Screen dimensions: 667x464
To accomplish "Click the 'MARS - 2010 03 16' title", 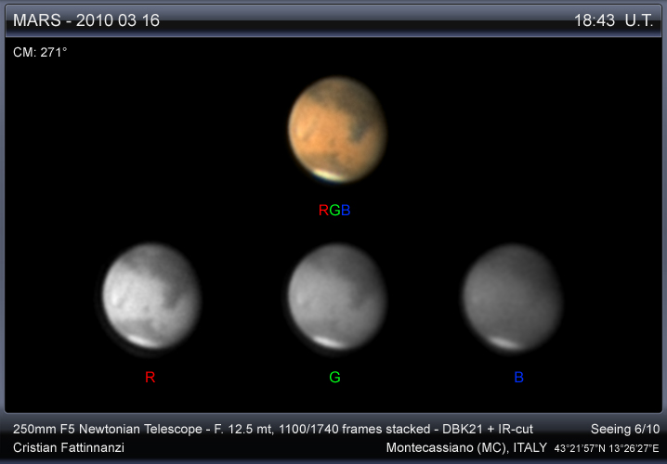I will (x=86, y=20).
